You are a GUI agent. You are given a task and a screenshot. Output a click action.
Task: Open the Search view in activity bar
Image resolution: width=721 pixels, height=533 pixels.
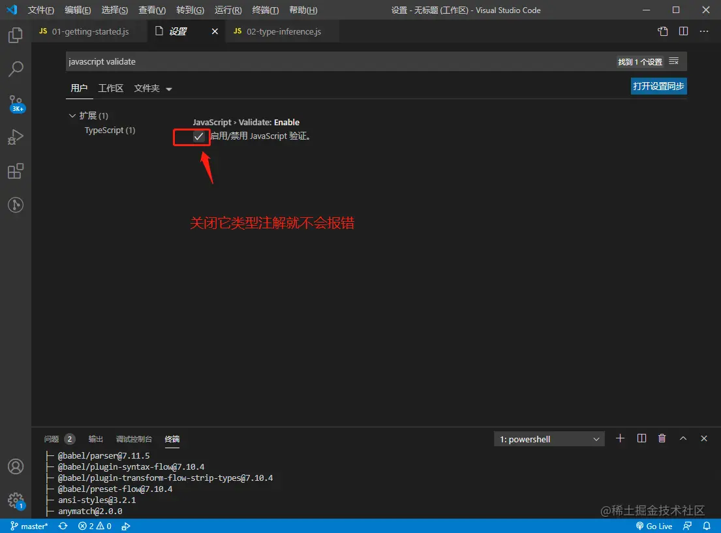16,69
